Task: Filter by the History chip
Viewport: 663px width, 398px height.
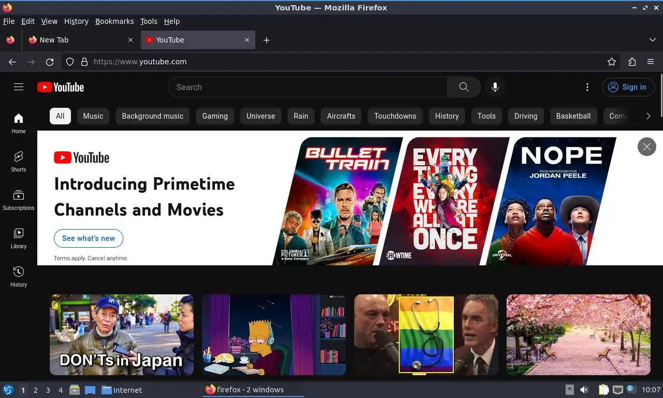Action: click(447, 116)
